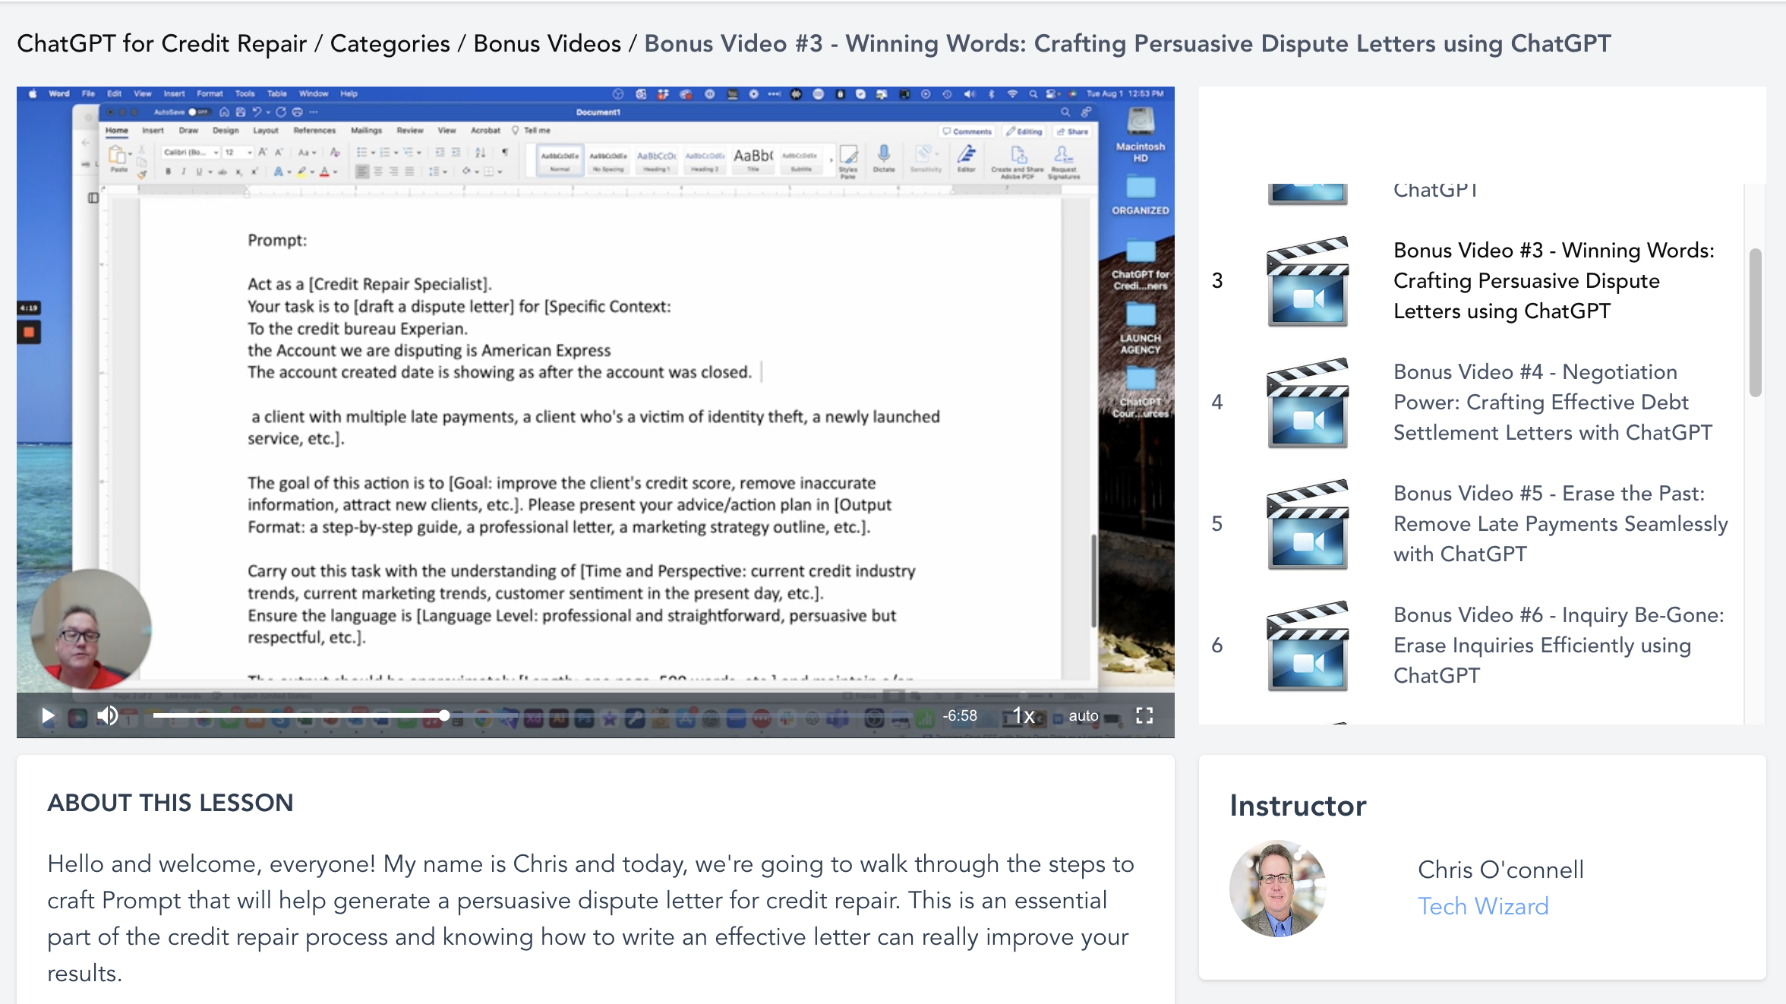
Task: Click the lesson list scrollbar
Action: tap(1755, 323)
